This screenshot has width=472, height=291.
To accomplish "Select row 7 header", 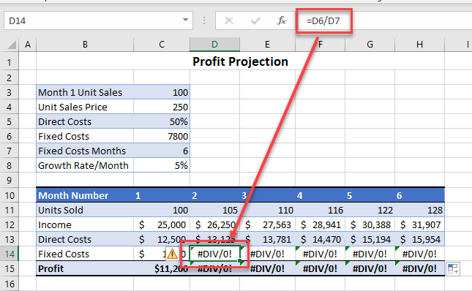I will click(10, 151).
